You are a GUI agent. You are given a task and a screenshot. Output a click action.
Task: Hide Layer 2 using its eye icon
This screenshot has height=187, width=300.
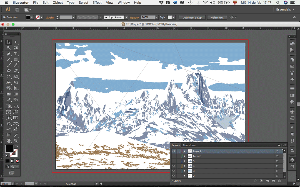tap(174, 151)
